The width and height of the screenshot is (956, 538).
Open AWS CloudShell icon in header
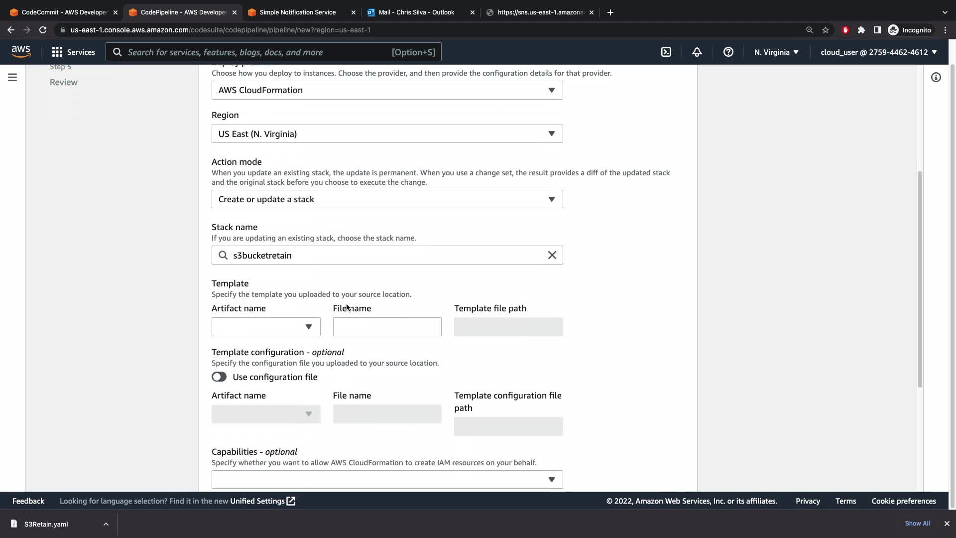pos(666,52)
